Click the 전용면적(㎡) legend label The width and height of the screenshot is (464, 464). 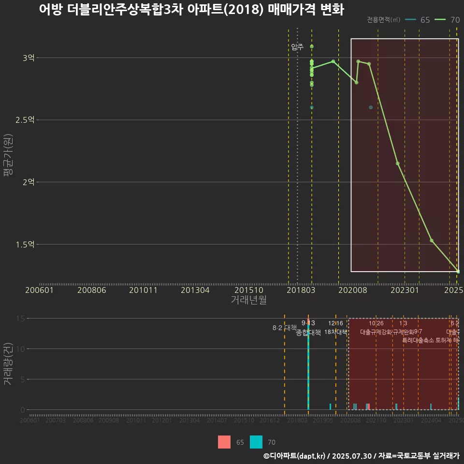383,20
